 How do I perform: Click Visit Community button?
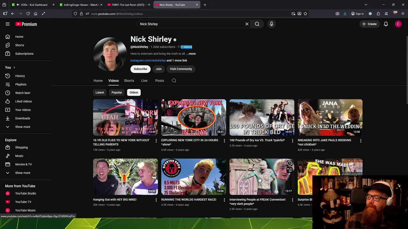tap(181, 69)
